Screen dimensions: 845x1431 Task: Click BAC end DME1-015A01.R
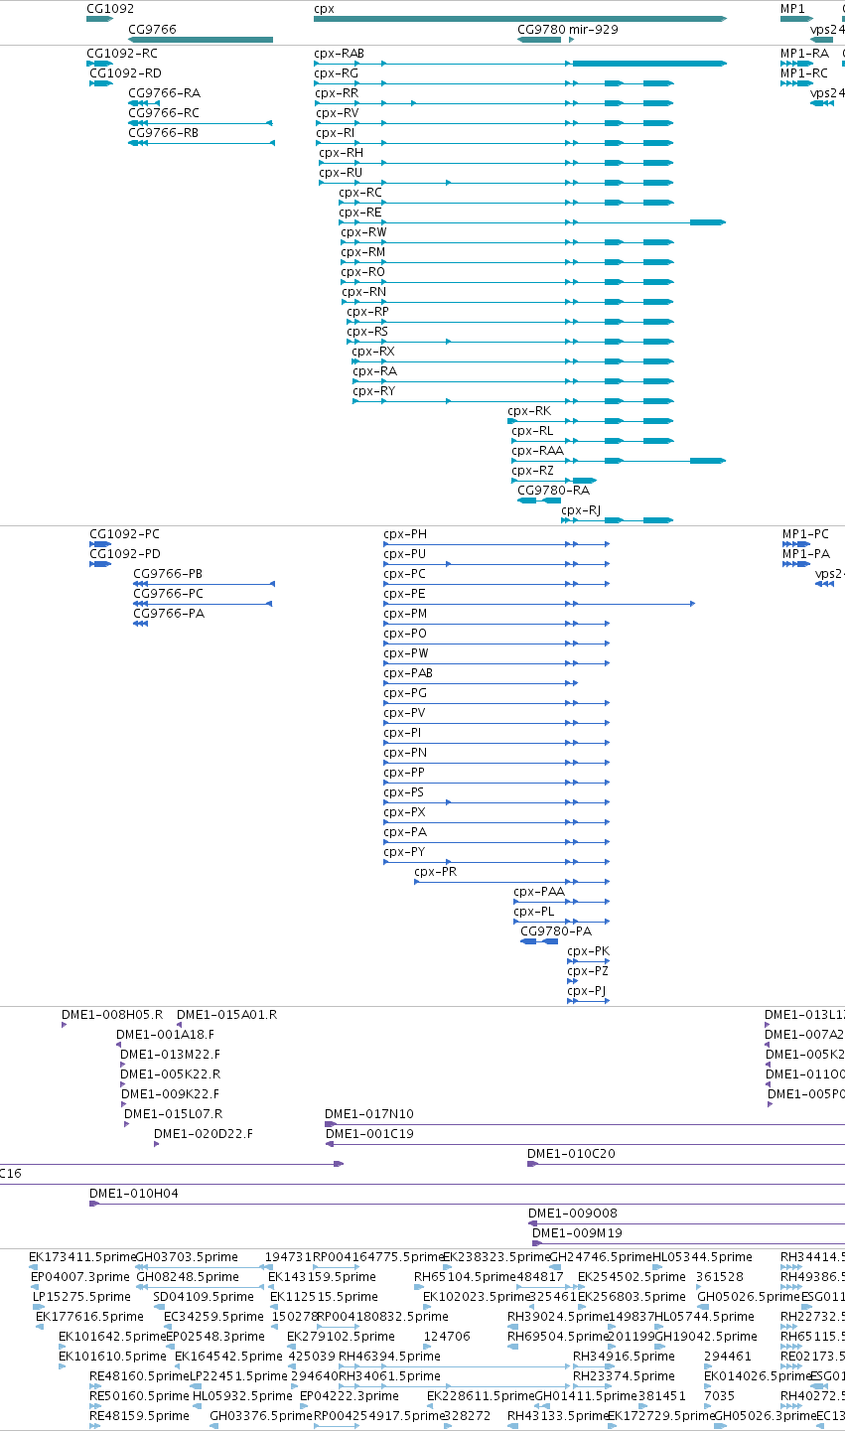click(x=226, y=1015)
